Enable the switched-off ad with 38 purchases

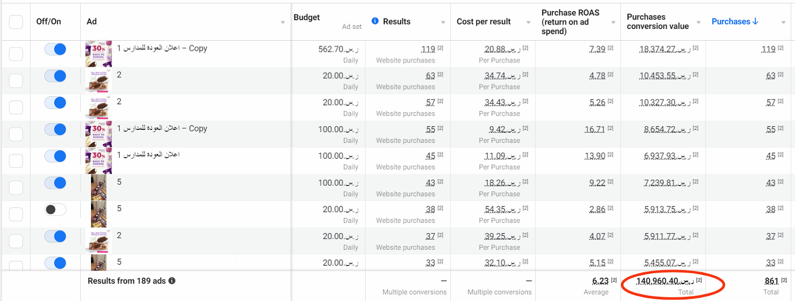click(x=55, y=210)
